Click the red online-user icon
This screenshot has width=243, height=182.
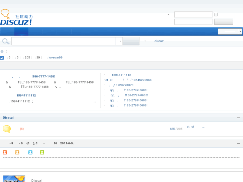[x=5, y=152]
